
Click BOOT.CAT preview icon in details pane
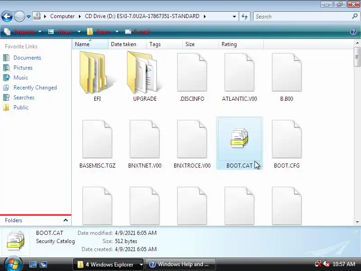[x=15, y=241]
